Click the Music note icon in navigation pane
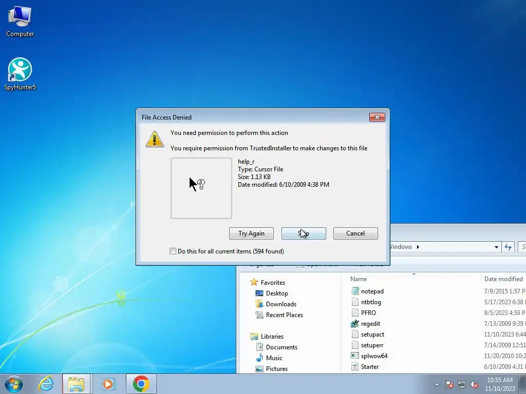 point(259,358)
